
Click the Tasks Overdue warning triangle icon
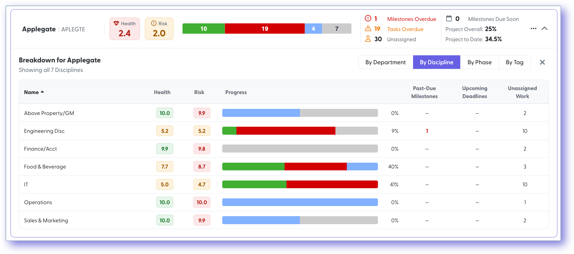pos(368,29)
